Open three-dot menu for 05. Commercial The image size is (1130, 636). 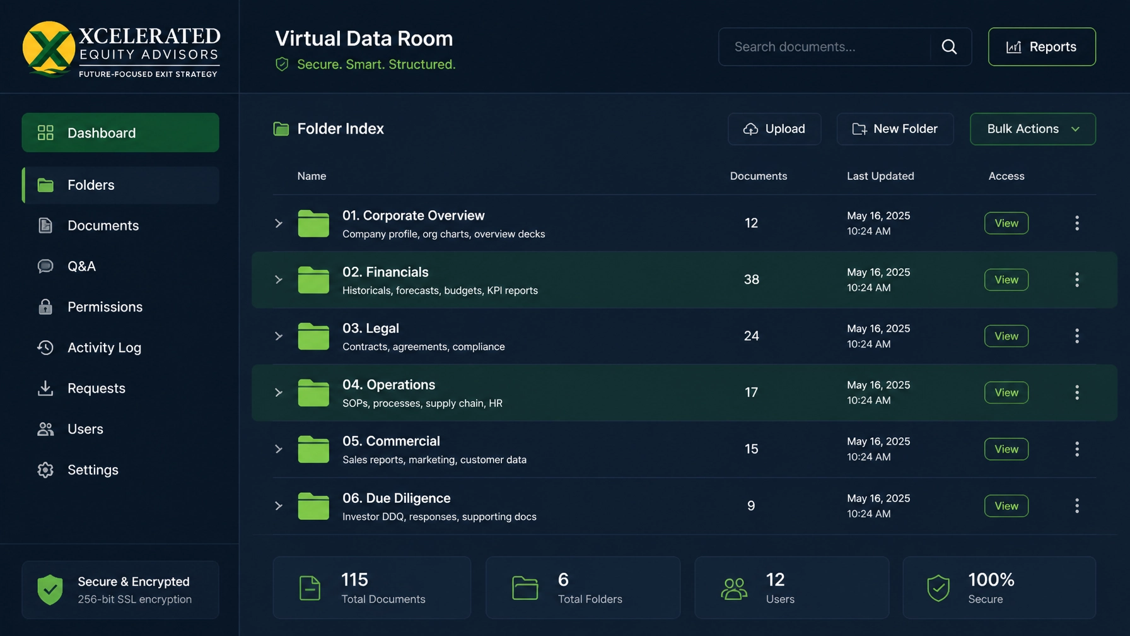[1077, 449]
